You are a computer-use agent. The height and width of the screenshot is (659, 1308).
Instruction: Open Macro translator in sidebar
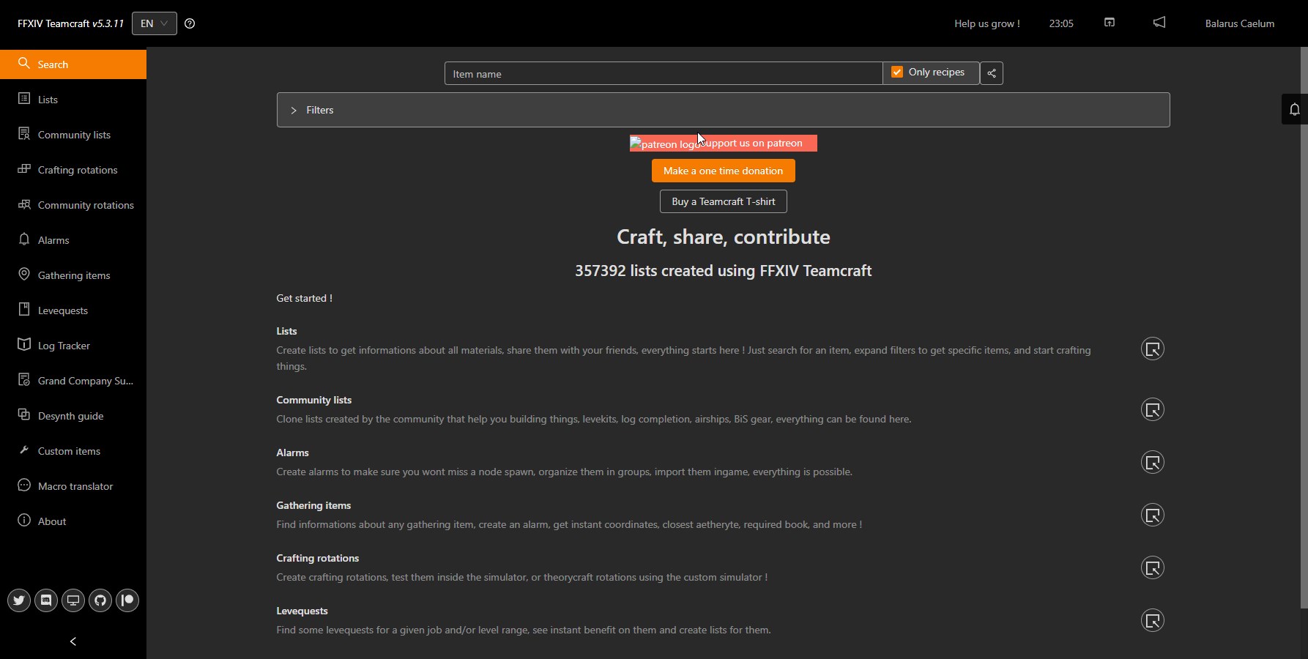coord(73,486)
